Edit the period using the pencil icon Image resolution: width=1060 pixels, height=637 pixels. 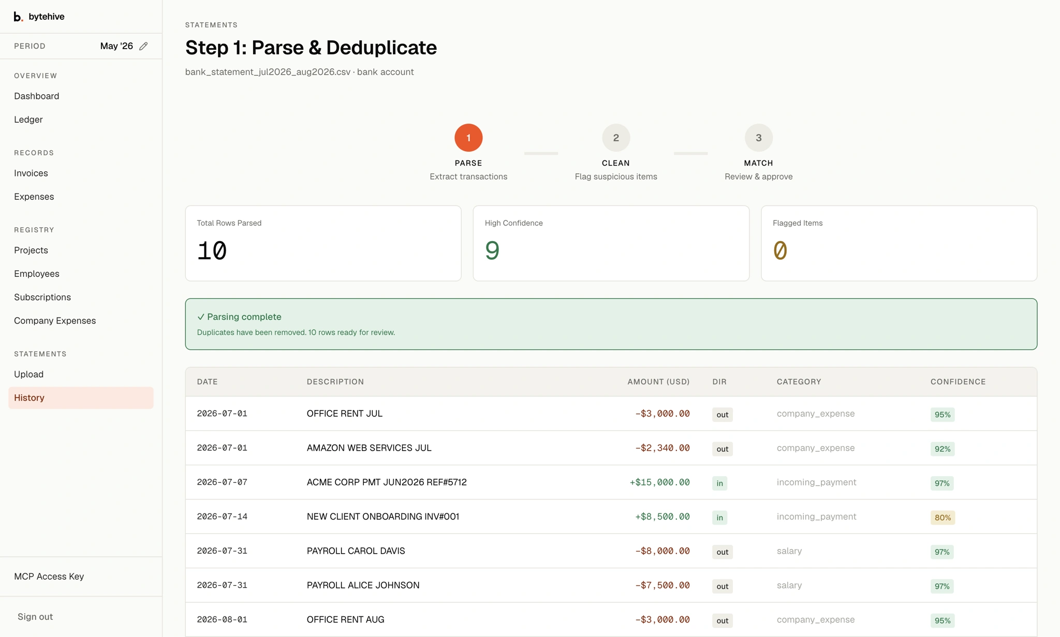click(x=143, y=46)
